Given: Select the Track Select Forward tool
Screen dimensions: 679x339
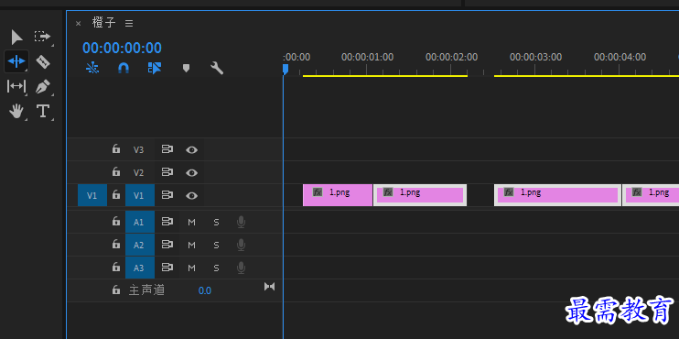Looking at the screenshot, I should pyautogui.click(x=42, y=37).
